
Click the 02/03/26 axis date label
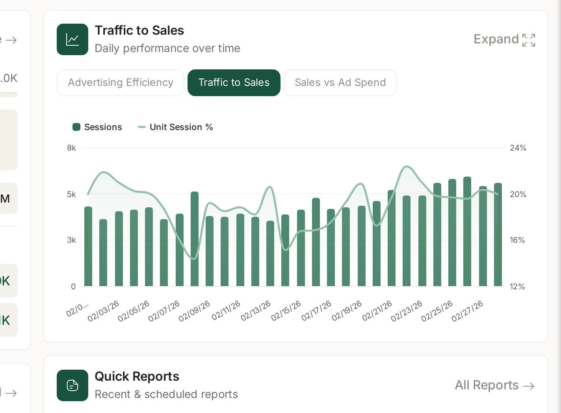point(103,311)
